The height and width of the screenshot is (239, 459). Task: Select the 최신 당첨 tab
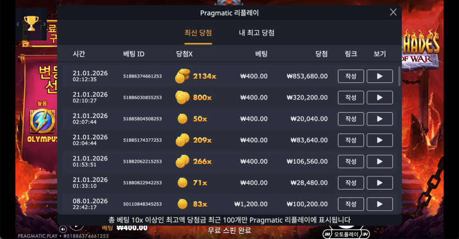point(198,33)
